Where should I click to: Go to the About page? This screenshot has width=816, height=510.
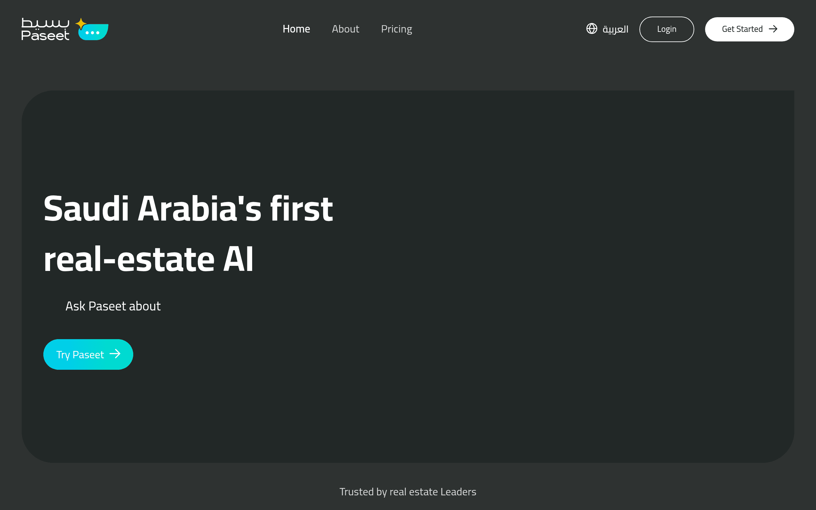pyautogui.click(x=345, y=29)
